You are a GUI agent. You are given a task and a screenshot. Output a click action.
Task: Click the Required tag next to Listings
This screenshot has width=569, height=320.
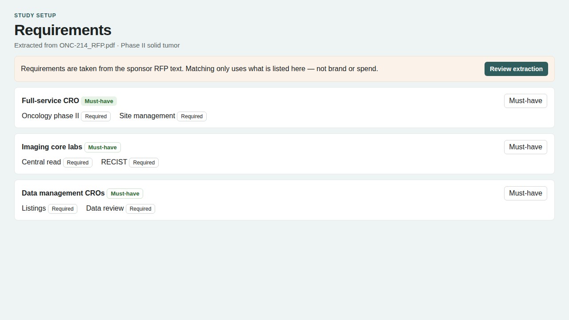click(63, 209)
